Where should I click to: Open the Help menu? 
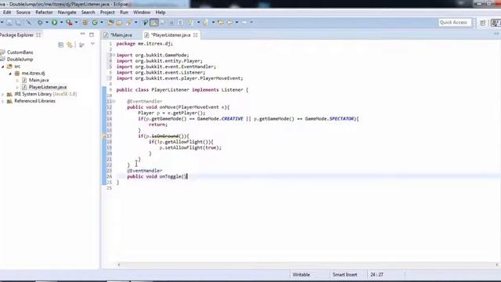coord(160,13)
